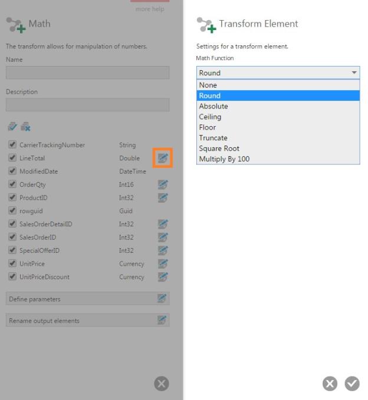The height and width of the screenshot is (400, 368).
Task: Open the transform settings for OrderQty
Action: pyautogui.click(x=163, y=184)
